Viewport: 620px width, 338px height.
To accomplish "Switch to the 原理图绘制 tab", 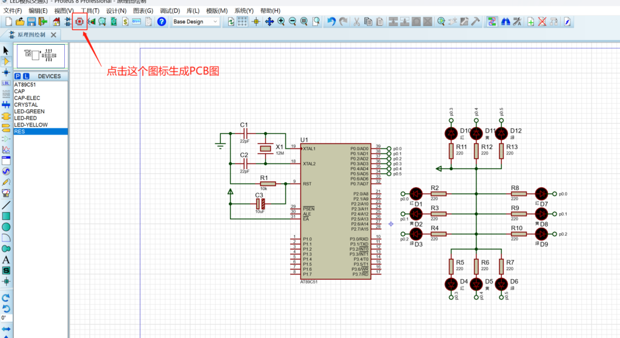I will click(31, 35).
